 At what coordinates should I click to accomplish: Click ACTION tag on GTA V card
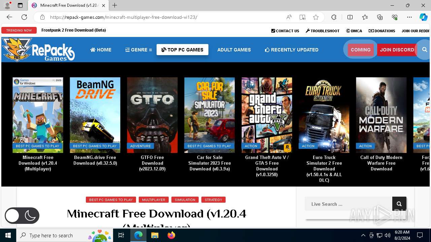click(251, 146)
